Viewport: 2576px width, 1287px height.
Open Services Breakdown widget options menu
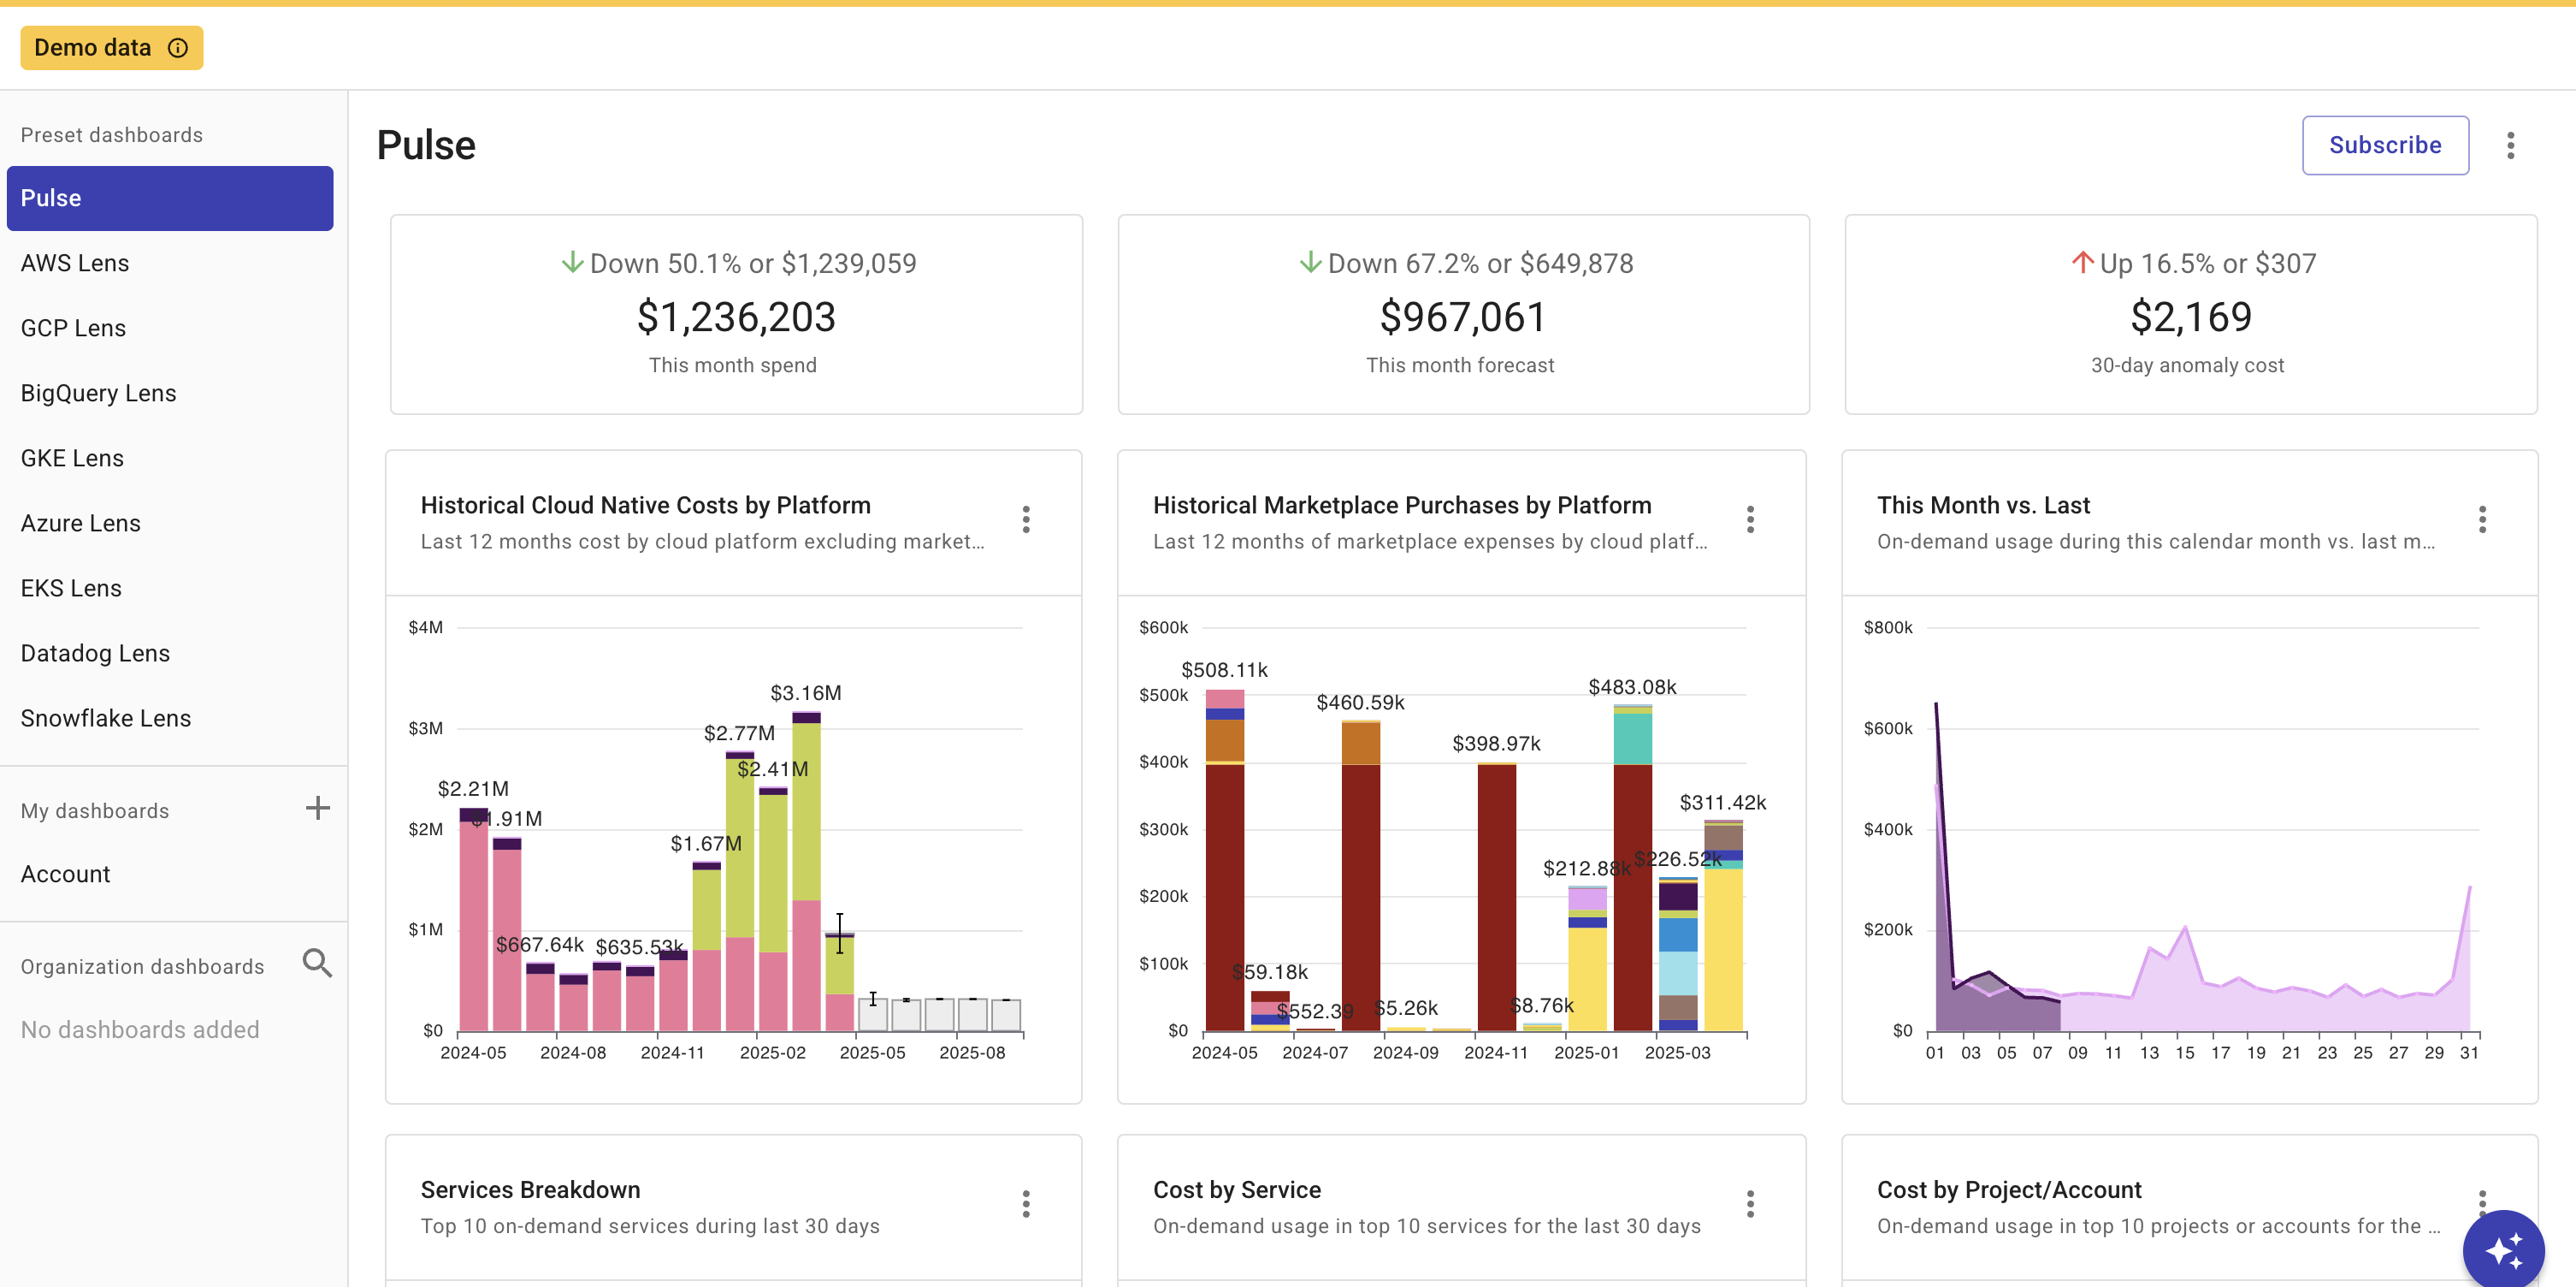point(1026,1204)
